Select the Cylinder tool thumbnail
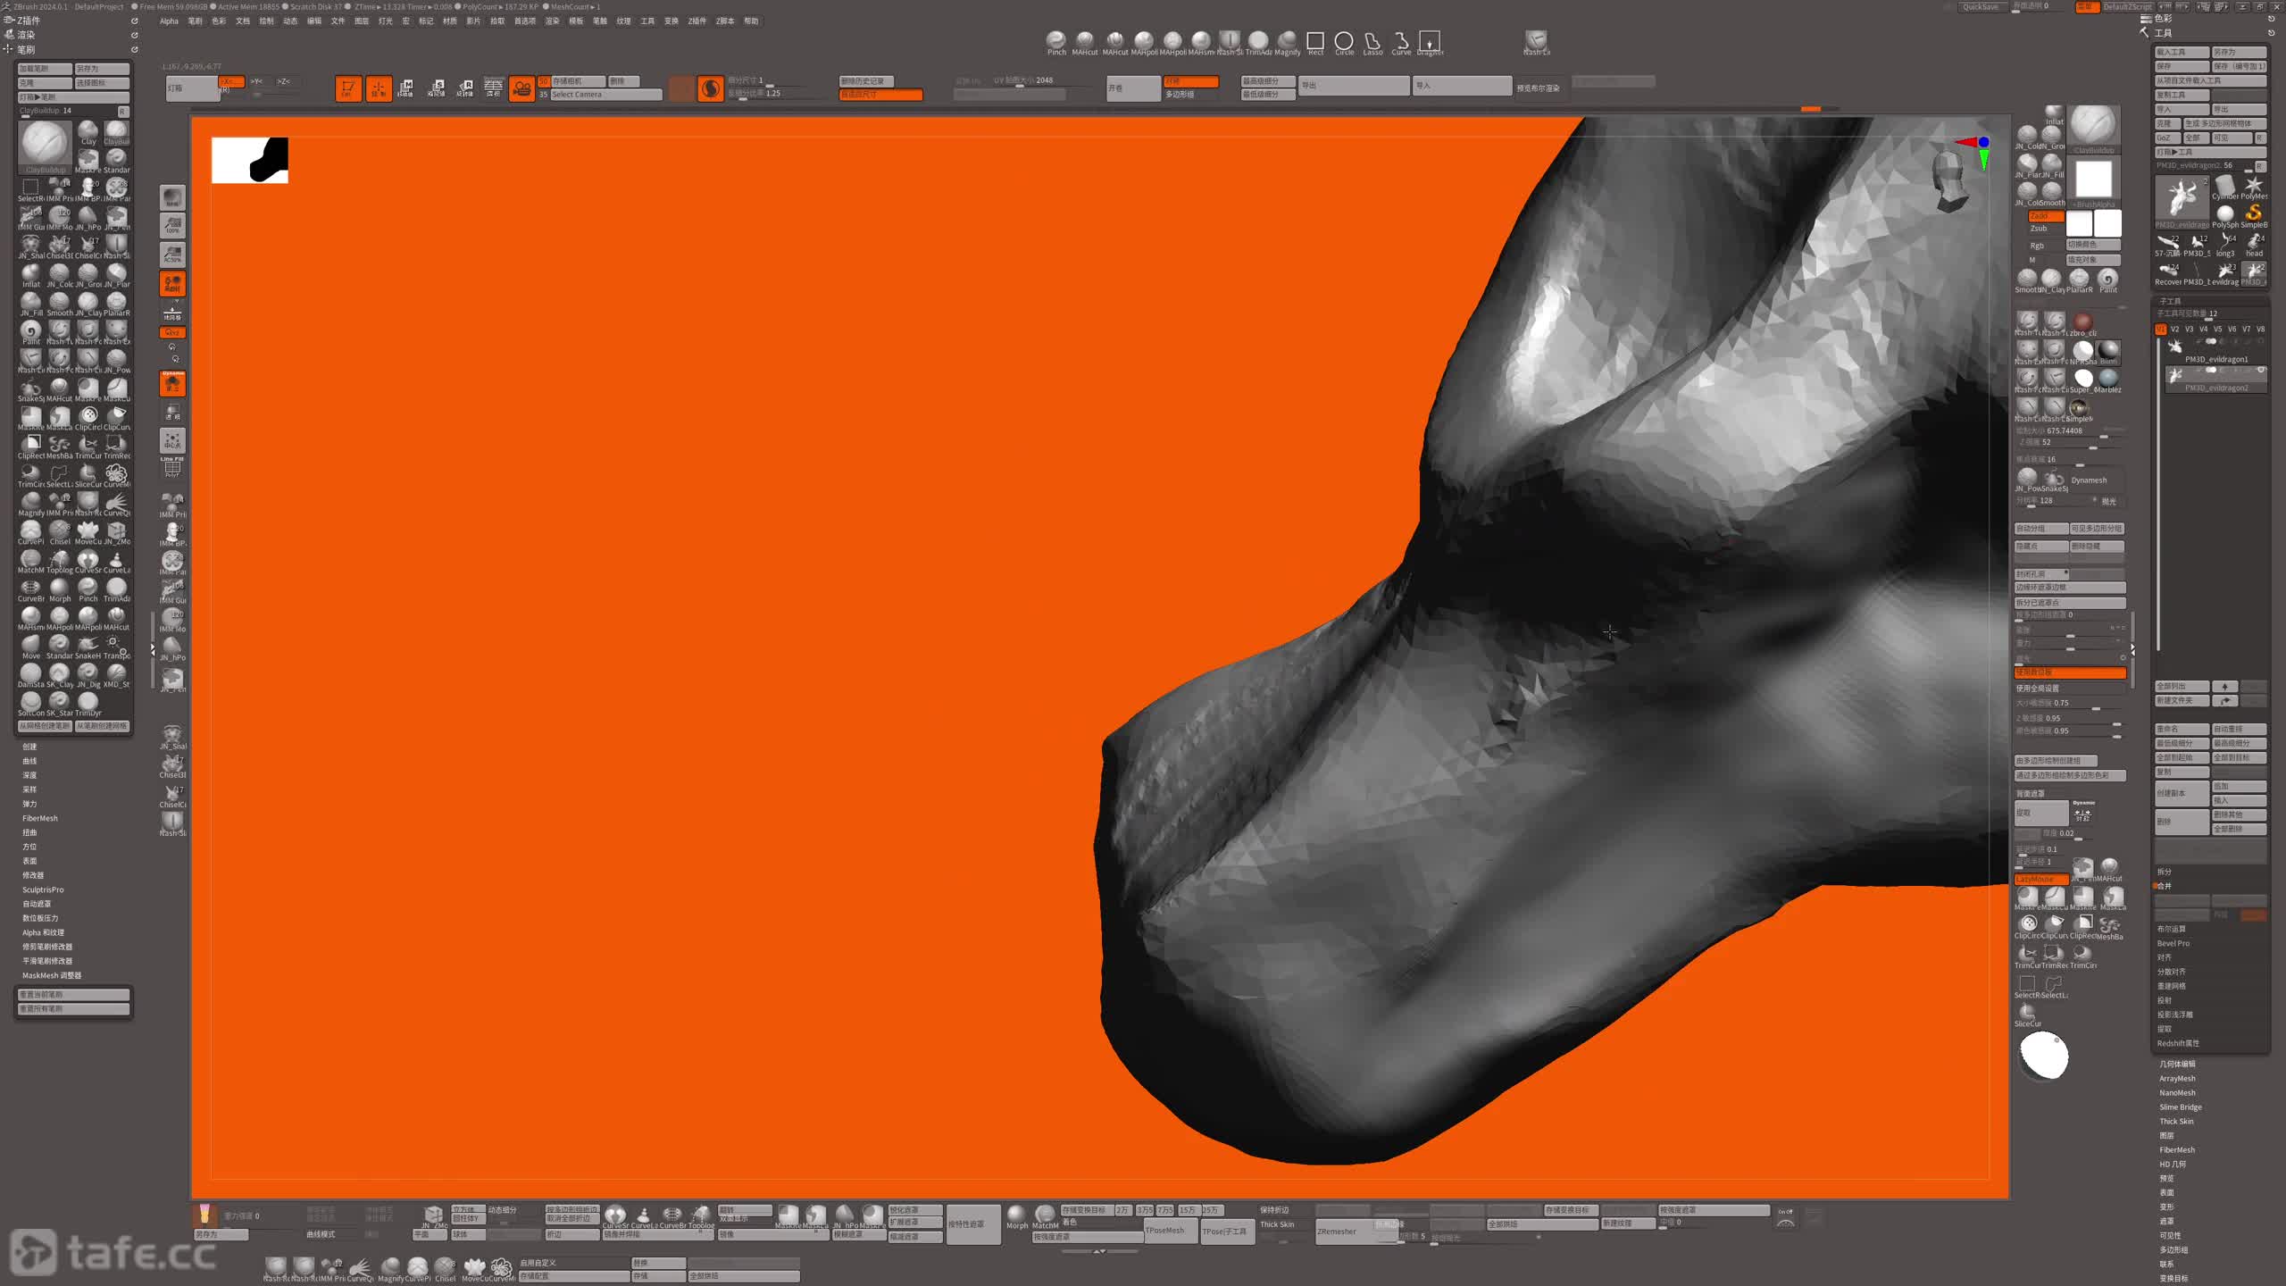The width and height of the screenshot is (2286, 1286). coord(2224,188)
